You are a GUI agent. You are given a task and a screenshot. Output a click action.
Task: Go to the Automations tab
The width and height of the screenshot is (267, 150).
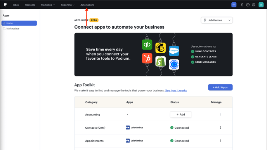87,5
